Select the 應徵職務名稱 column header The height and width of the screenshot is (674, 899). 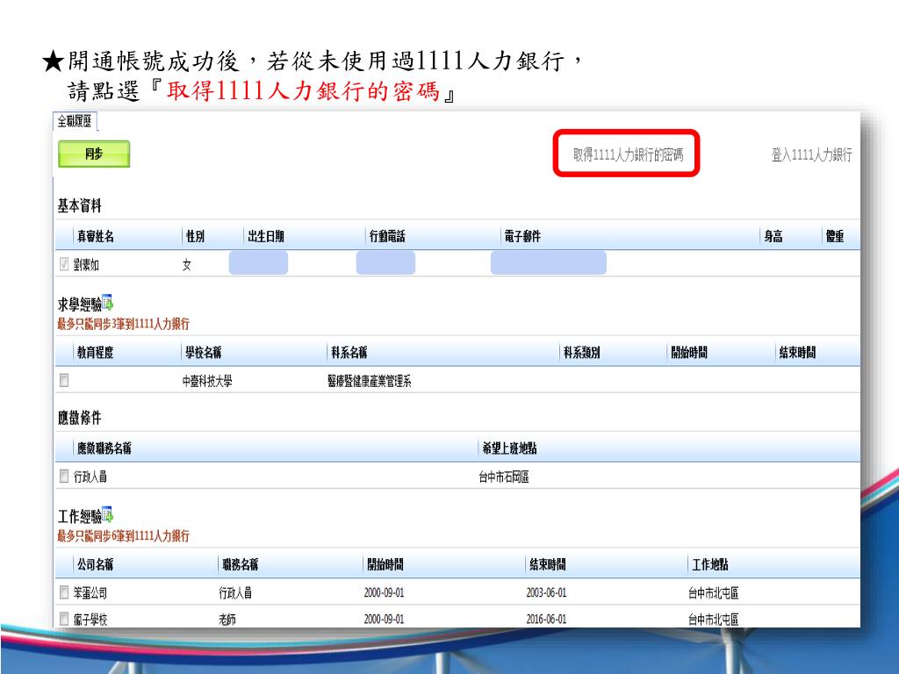[104, 448]
